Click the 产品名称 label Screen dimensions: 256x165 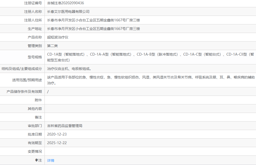click(x=35, y=37)
